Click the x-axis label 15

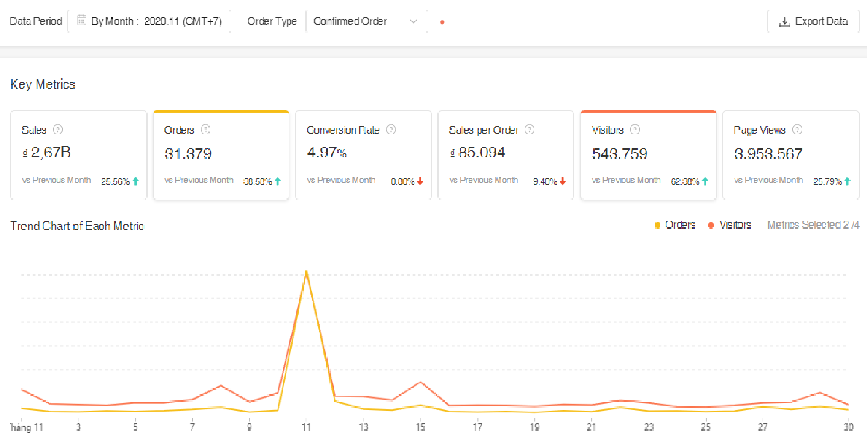420,427
